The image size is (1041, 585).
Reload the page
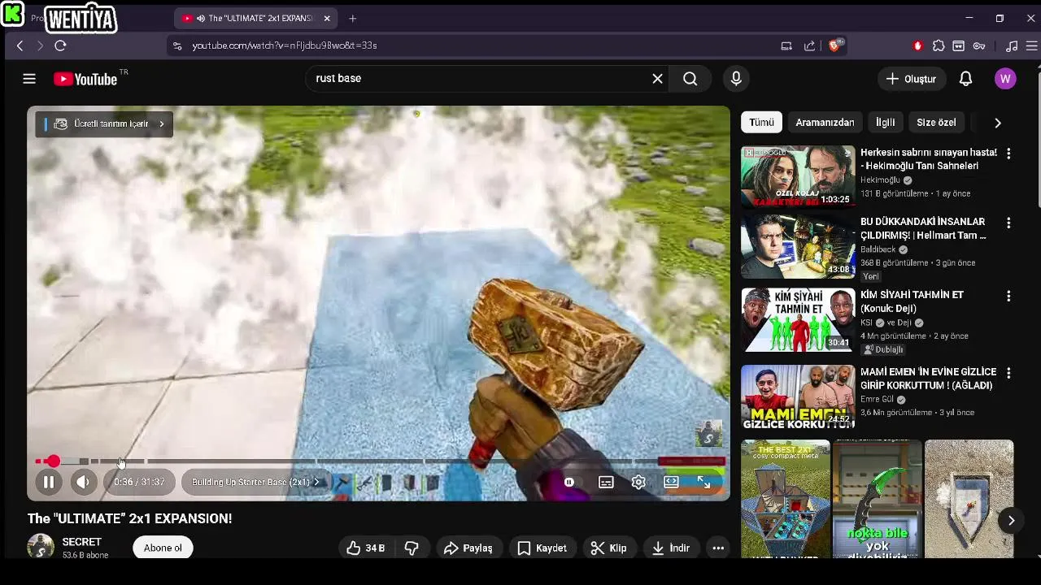60,45
